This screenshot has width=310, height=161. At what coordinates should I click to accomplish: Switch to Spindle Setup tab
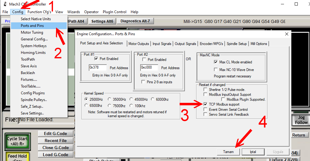pyautogui.click(x=237, y=44)
